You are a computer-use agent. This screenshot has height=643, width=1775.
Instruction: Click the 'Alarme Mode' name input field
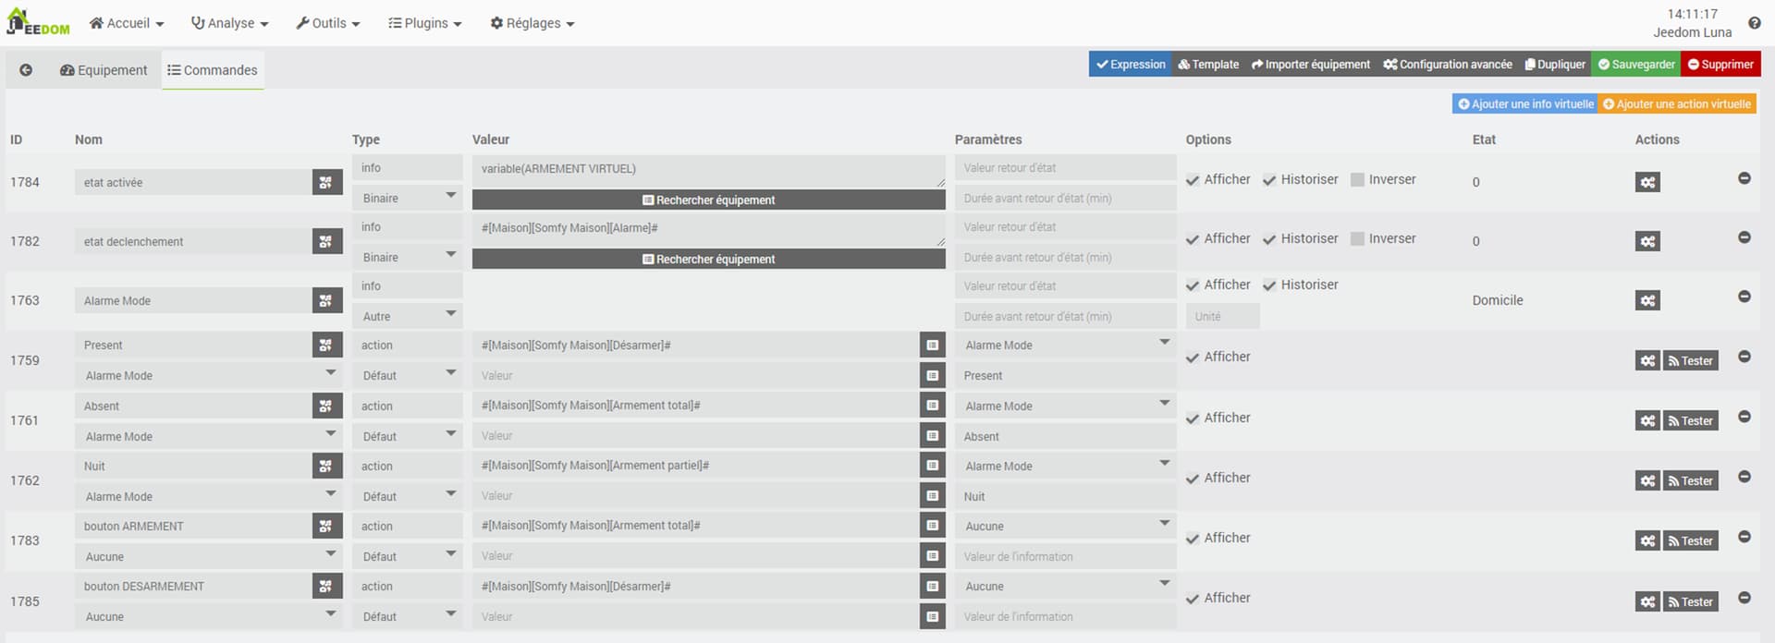192,300
